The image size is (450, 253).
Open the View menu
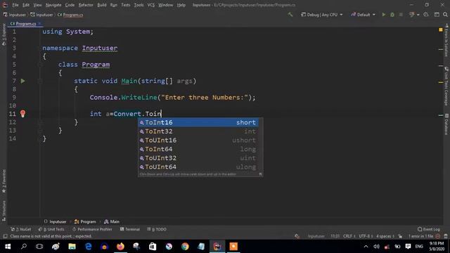[37, 5]
